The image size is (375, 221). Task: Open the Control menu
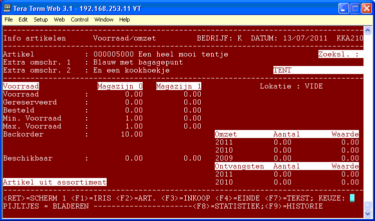pos(79,19)
